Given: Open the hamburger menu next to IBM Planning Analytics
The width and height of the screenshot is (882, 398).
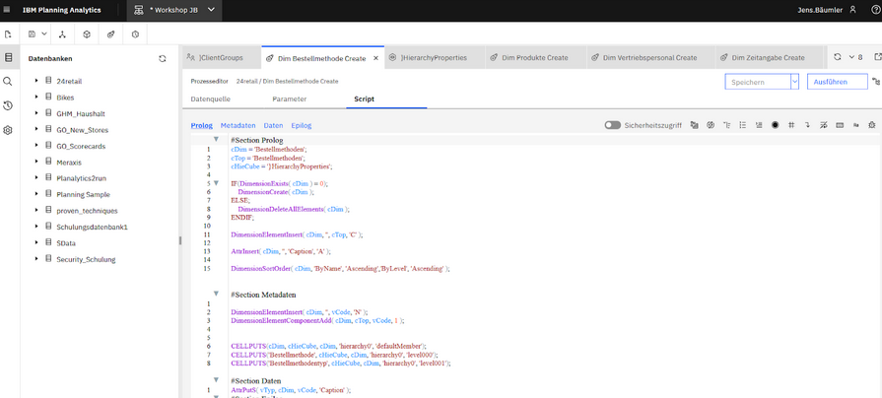Looking at the screenshot, I should [x=7, y=10].
